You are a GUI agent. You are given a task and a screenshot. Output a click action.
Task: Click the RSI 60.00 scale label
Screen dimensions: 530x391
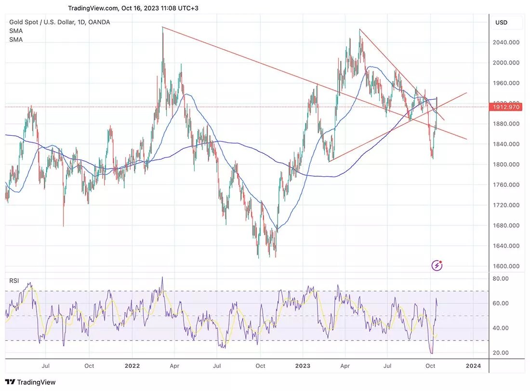(x=501, y=303)
